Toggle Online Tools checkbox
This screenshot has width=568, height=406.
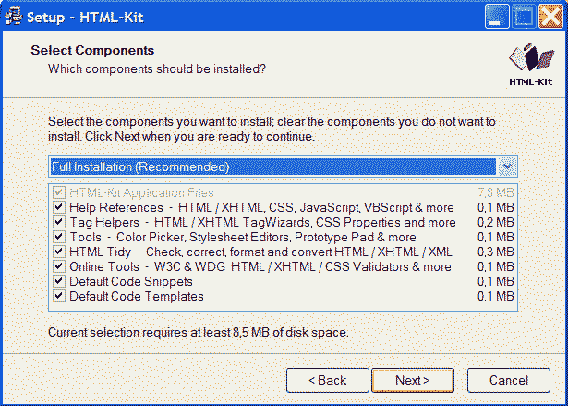(59, 266)
